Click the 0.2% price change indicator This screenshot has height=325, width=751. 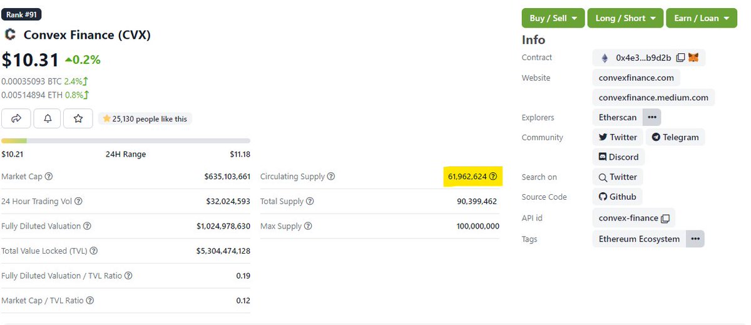coord(82,60)
